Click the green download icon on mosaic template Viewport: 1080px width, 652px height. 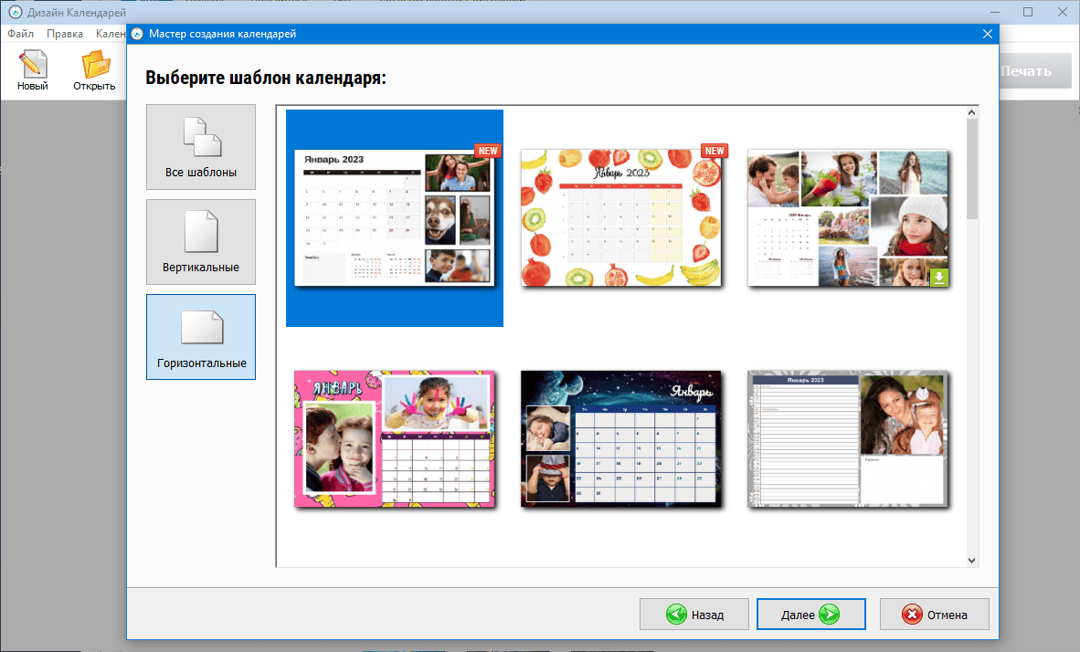(938, 277)
